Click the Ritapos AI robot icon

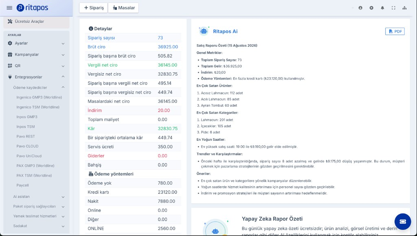coord(204,31)
